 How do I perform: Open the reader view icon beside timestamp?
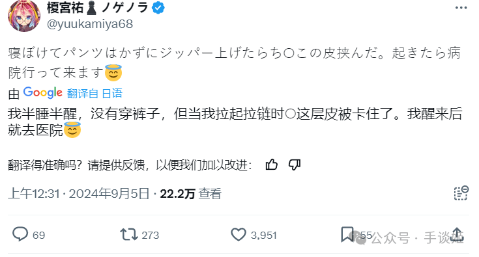coord(461,193)
